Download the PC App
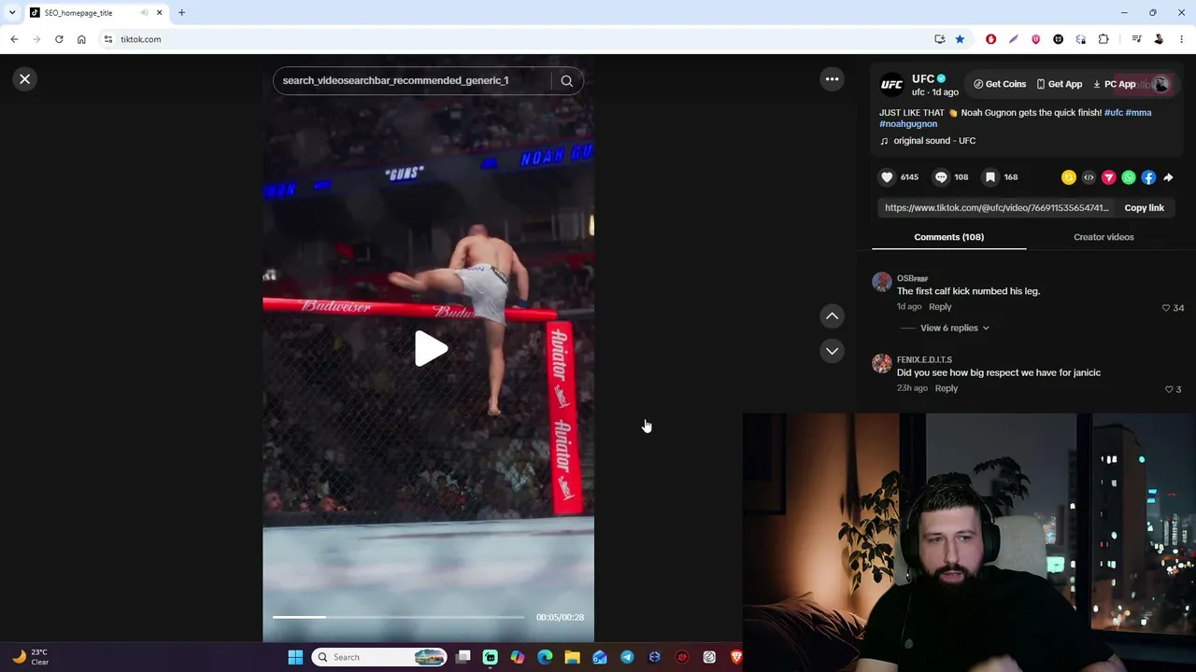Viewport: 1196px width, 672px height. pyautogui.click(x=1114, y=84)
